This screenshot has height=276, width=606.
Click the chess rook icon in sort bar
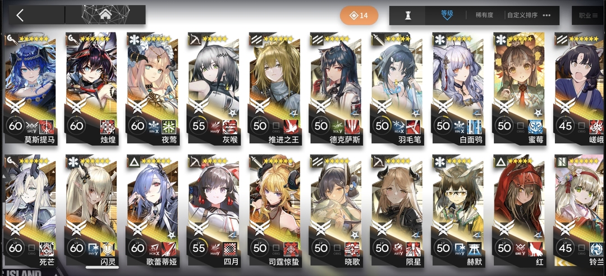coord(407,16)
